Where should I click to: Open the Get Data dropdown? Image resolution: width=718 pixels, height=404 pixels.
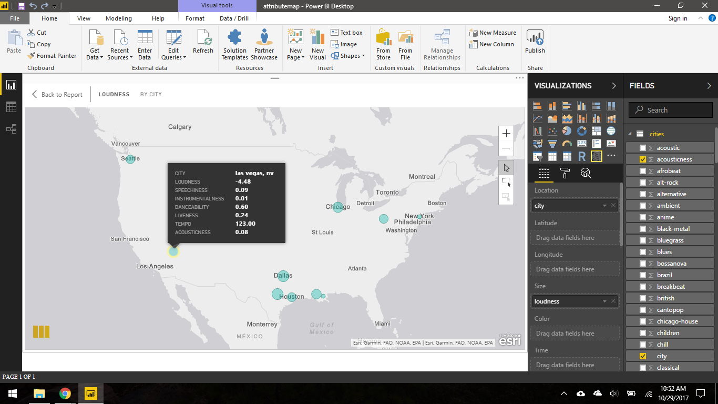coord(95,45)
